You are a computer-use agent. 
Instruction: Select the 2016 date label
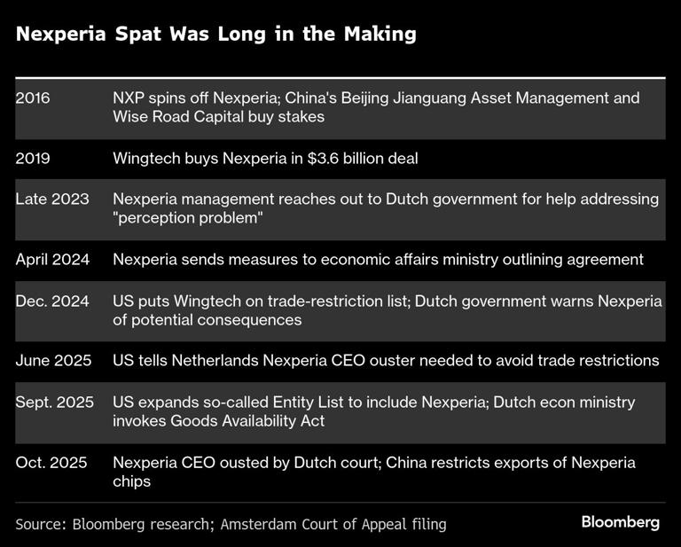pos(33,98)
